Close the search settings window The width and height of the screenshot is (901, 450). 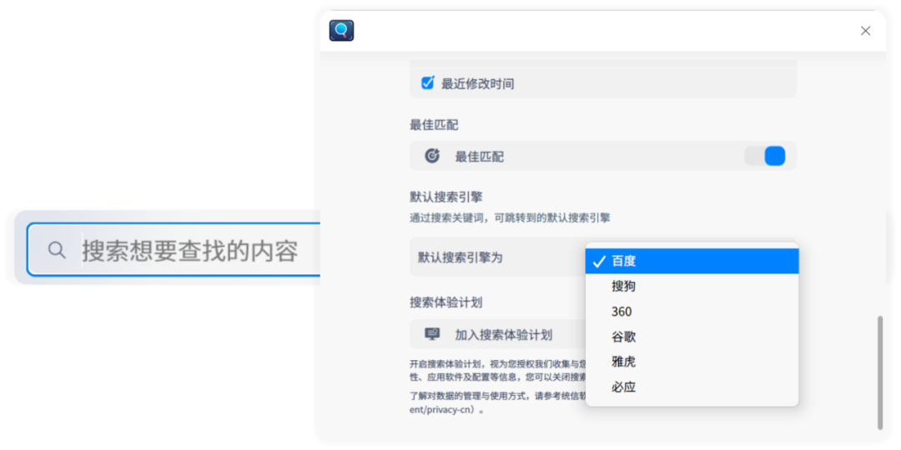tap(865, 31)
